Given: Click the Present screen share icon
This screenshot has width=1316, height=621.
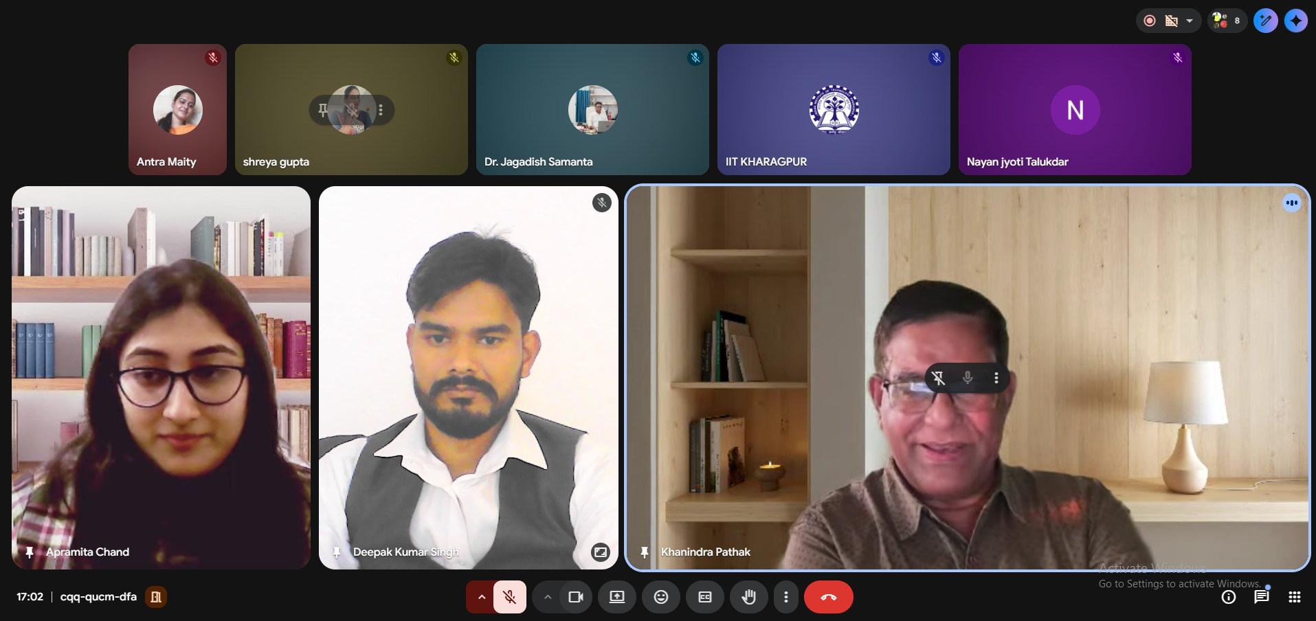Looking at the screenshot, I should coord(617,597).
